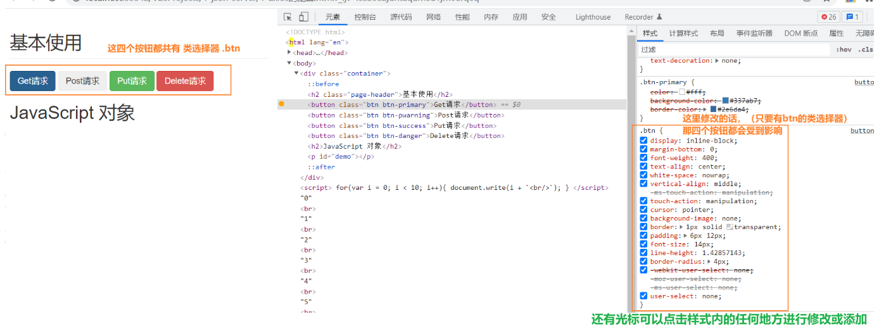
Task: Expand the padding shorthand triangle
Action: 686,235
